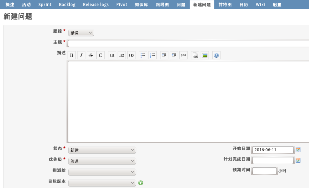309x188 pixels.
Task: Open the Wiki tab
Action: click(260, 4)
